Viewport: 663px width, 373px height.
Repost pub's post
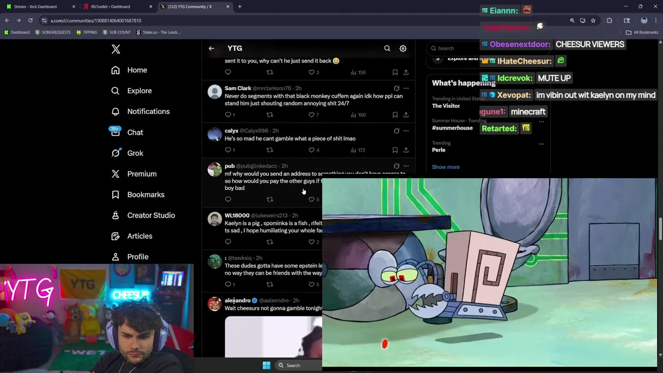pyautogui.click(x=269, y=199)
